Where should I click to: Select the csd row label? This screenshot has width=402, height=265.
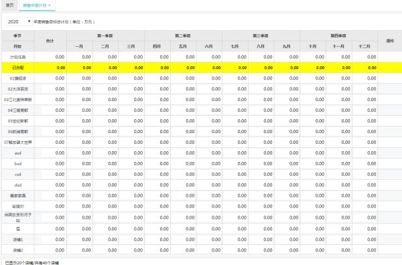[x=18, y=175]
